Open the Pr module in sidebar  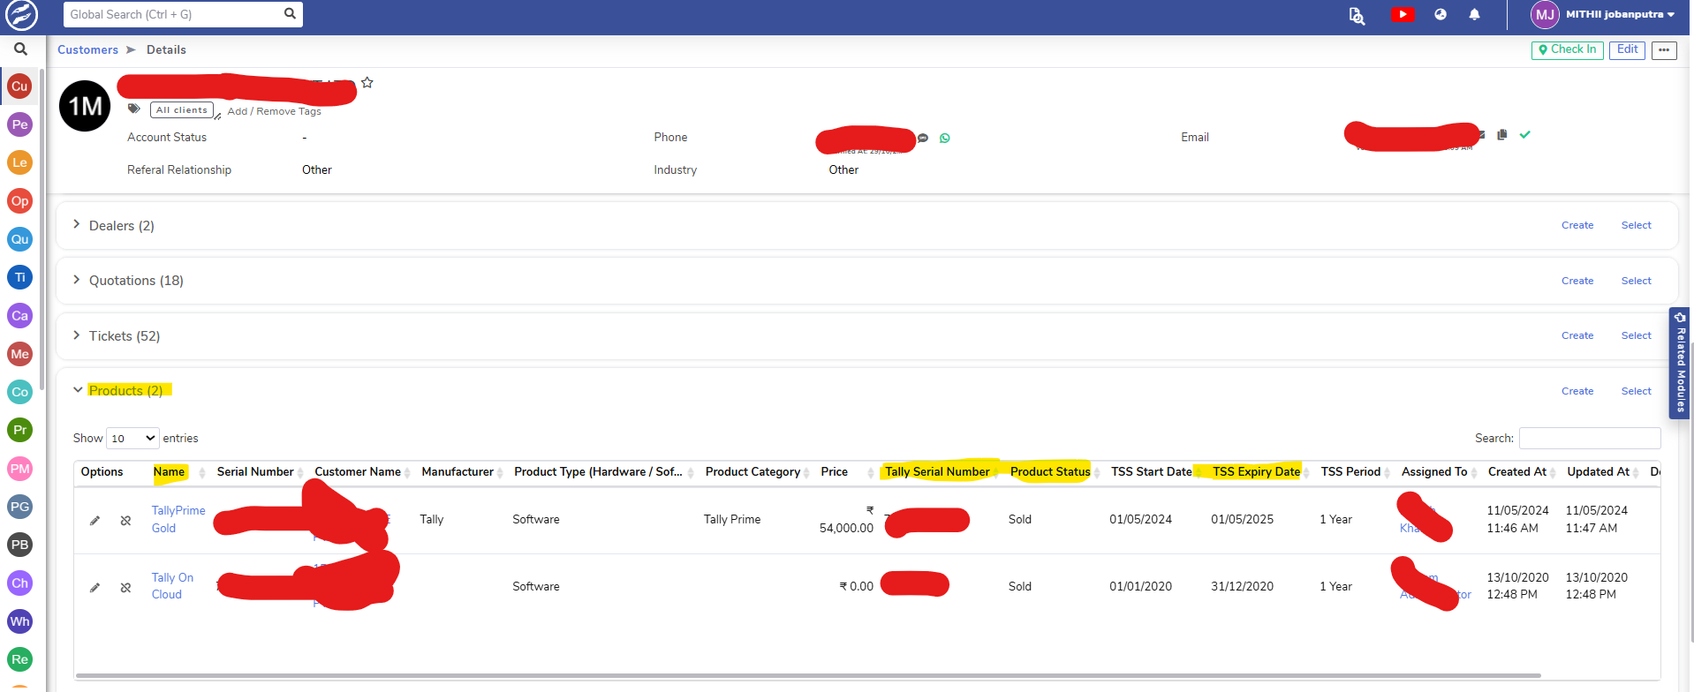pyautogui.click(x=19, y=430)
